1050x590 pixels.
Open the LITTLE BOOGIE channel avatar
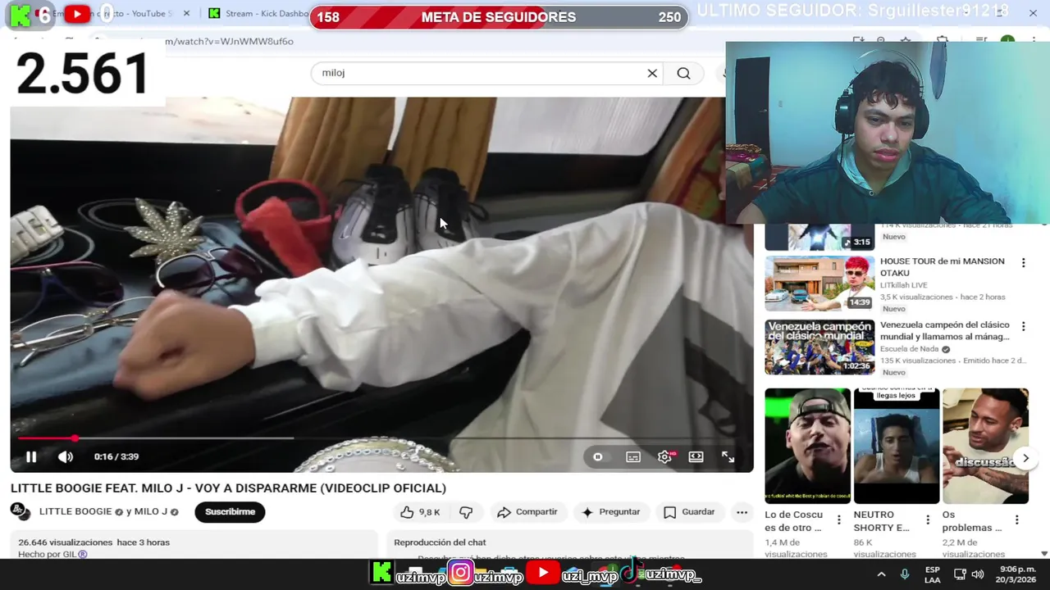(x=21, y=511)
